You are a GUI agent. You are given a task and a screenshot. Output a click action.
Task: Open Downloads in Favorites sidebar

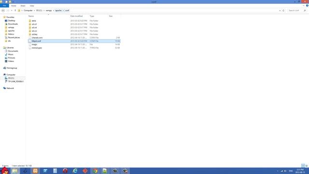(13, 24)
